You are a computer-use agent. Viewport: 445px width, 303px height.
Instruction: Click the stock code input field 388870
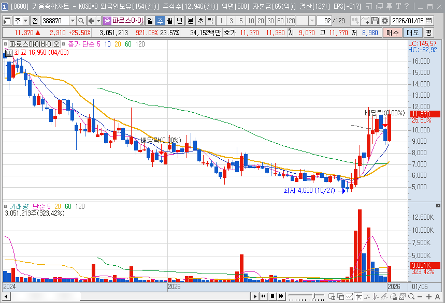click(x=55, y=21)
